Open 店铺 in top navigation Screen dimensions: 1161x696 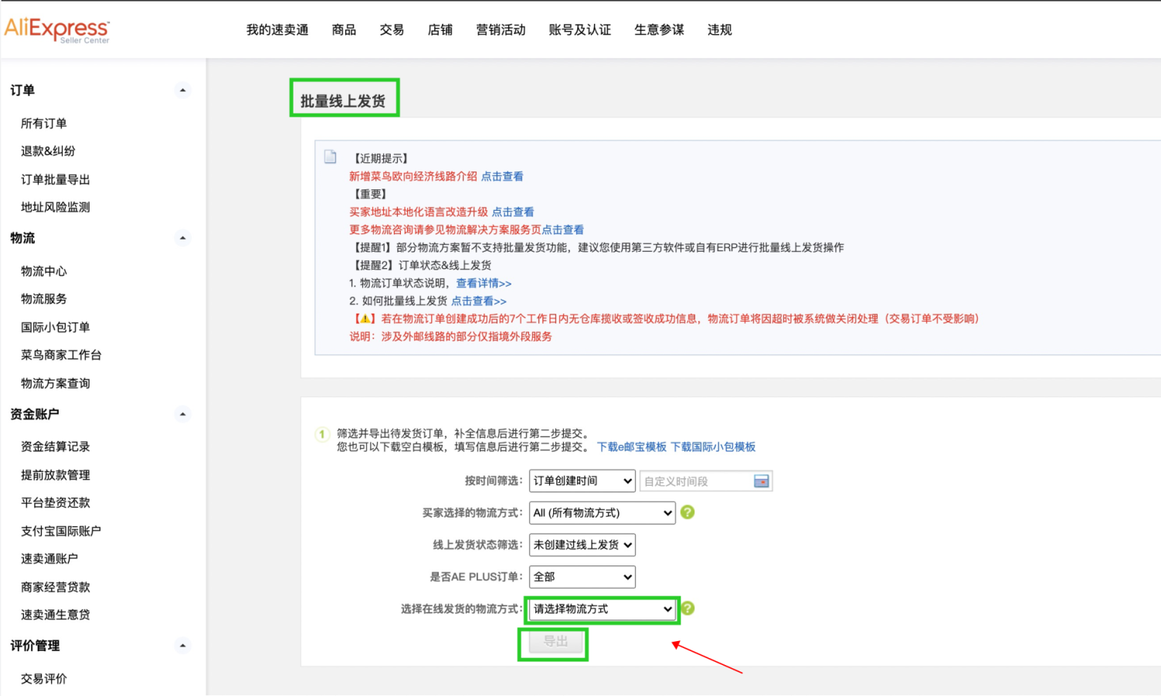[x=440, y=29]
